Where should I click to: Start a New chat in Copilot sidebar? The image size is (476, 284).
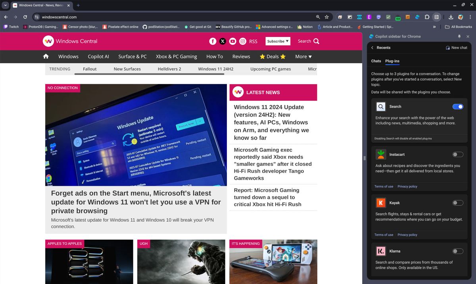pos(456,47)
